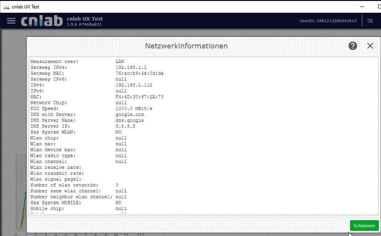This screenshot has height=236, width=381.
Task: Click the cnlab logo in header
Action: 42,21
